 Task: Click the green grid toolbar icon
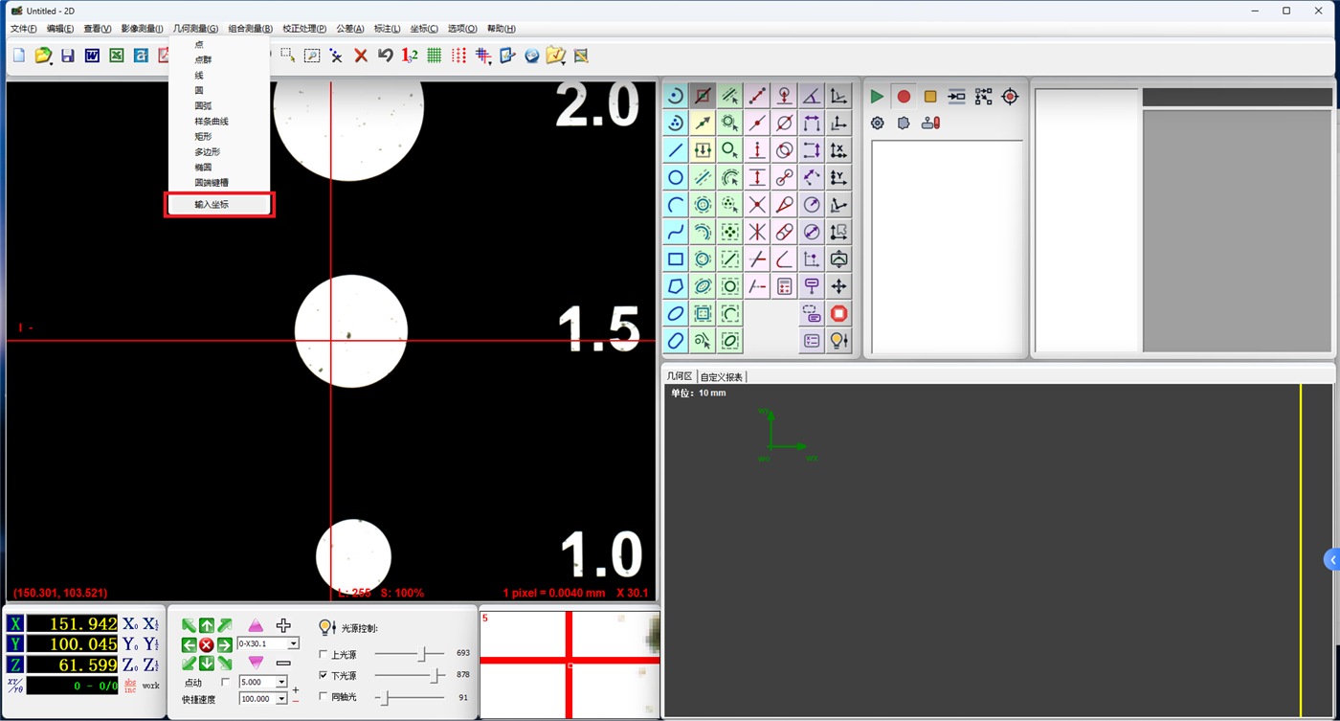435,56
